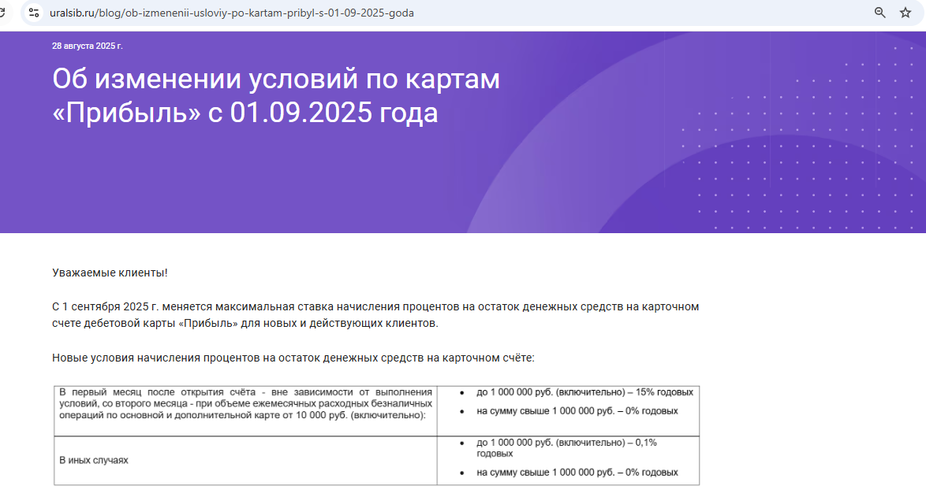Select the uralsib.ru URL in address bar
Viewport: 926px width, 486px height.
pos(232,13)
